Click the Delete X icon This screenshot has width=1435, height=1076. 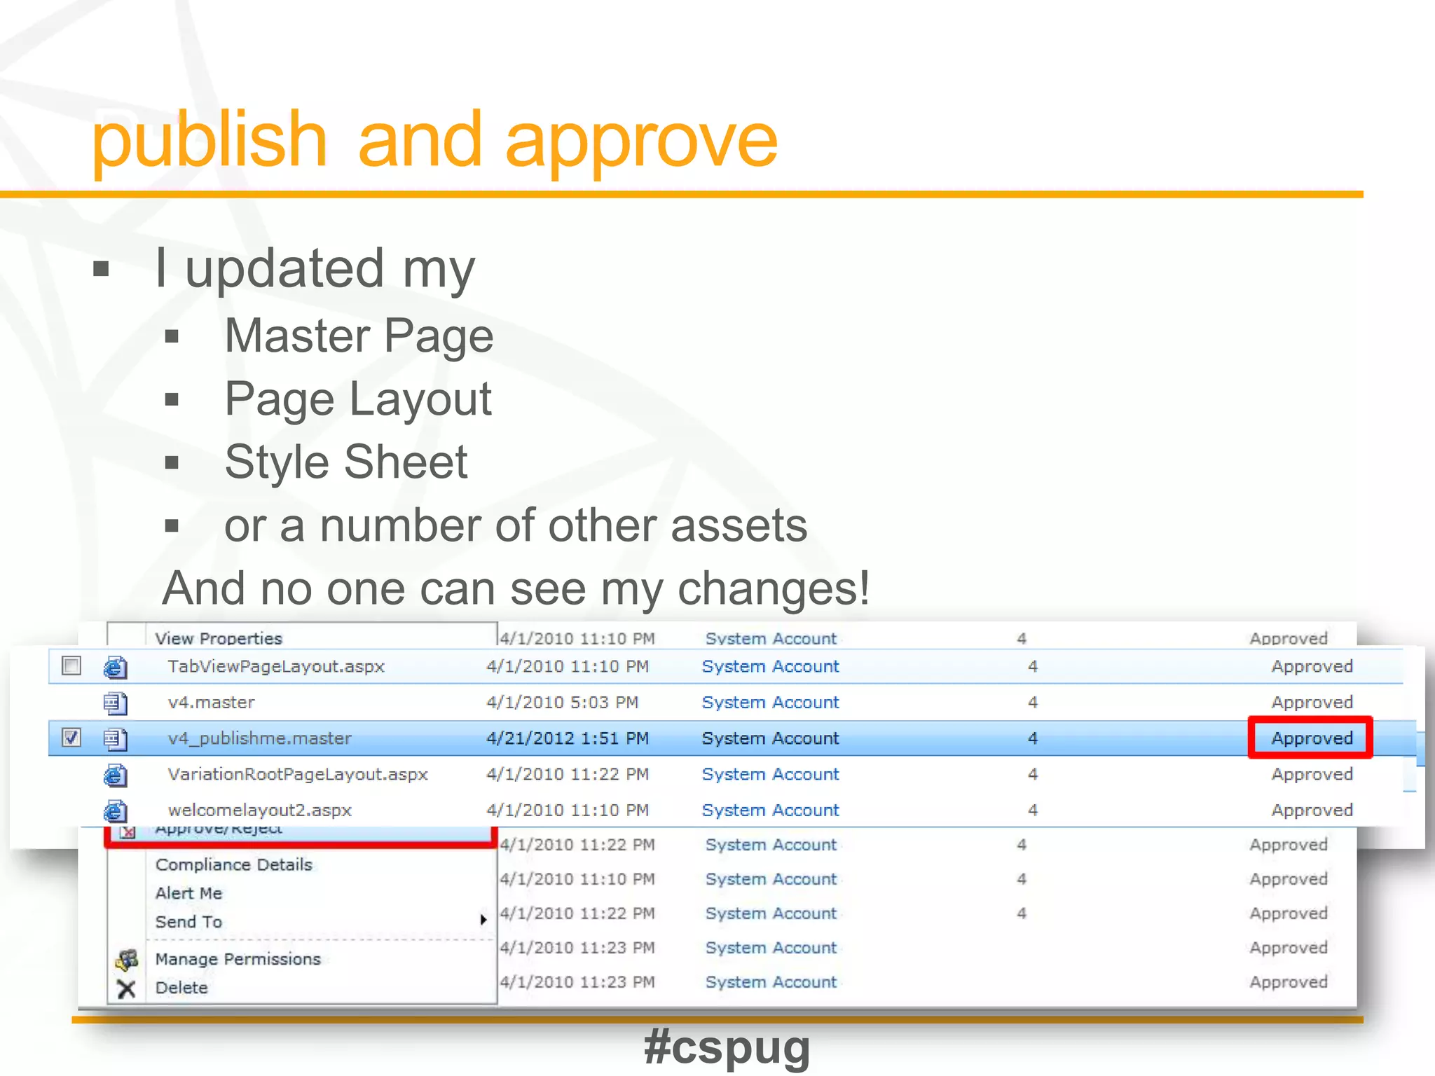[x=126, y=988]
